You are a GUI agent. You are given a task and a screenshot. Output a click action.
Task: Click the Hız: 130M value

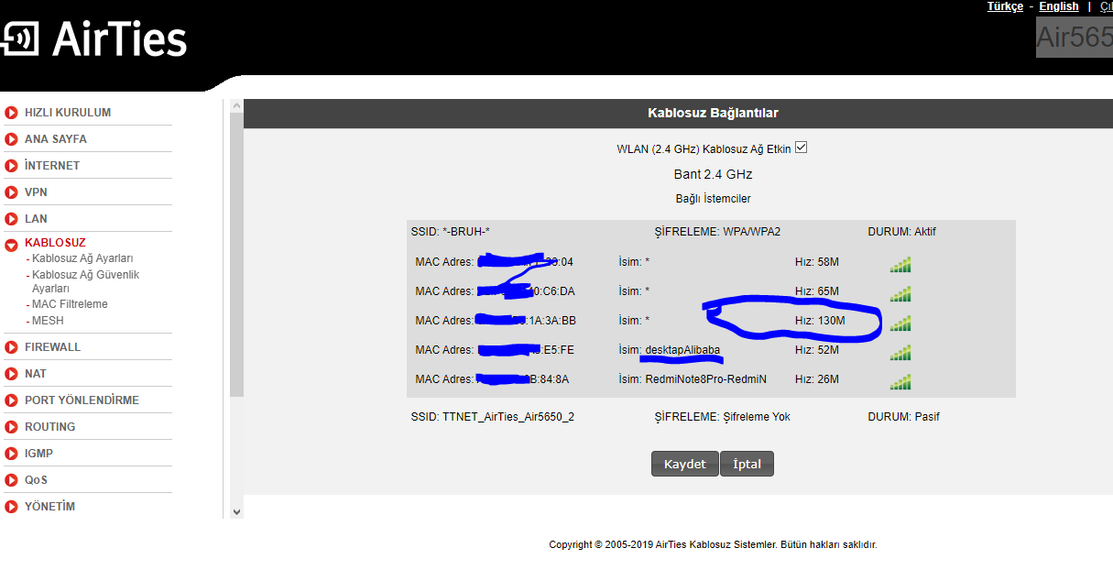coord(820,321)
